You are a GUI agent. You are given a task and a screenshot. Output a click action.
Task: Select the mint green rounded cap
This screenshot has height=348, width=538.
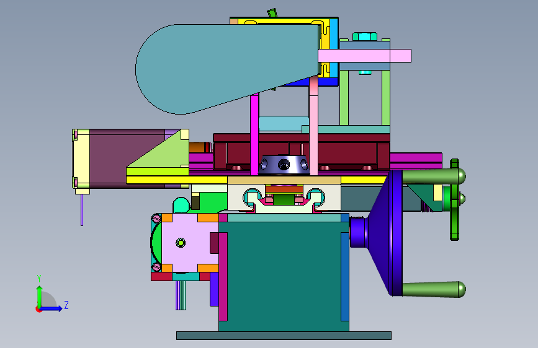point(182,205)
